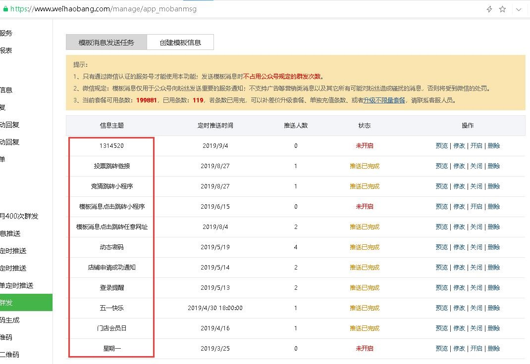
Task: Click the 定时推送时间 column header
Action: pyautogui.click(x=215, y=126)
